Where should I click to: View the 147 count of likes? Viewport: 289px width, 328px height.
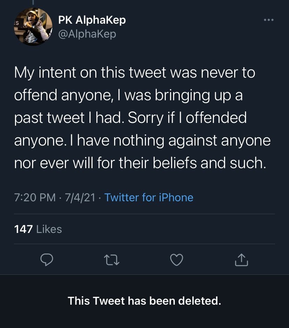click(x=24, y=229)
